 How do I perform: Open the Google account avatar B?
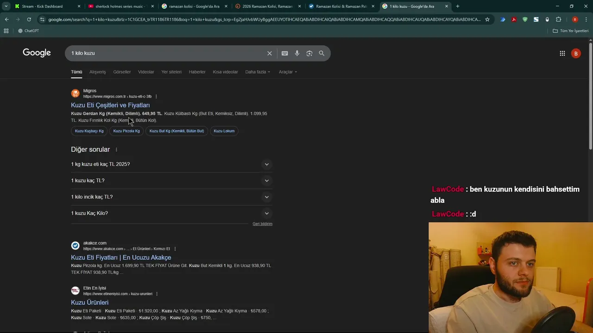coord(576,53)
